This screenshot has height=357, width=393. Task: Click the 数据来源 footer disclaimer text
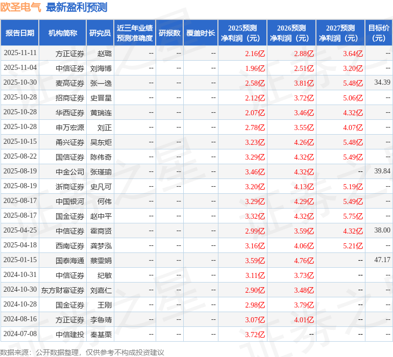[82, 352]
